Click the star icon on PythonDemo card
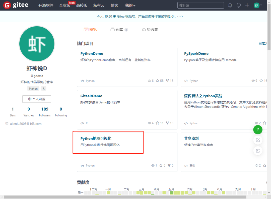This screenshot has height=199, width=271. 157,81
